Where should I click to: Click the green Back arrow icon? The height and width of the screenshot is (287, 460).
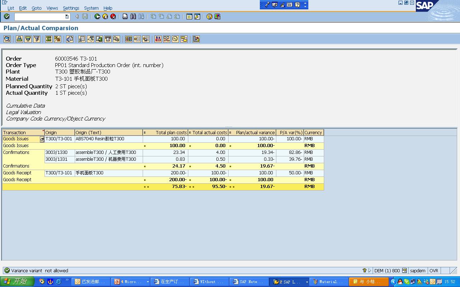tap(97, 17)
